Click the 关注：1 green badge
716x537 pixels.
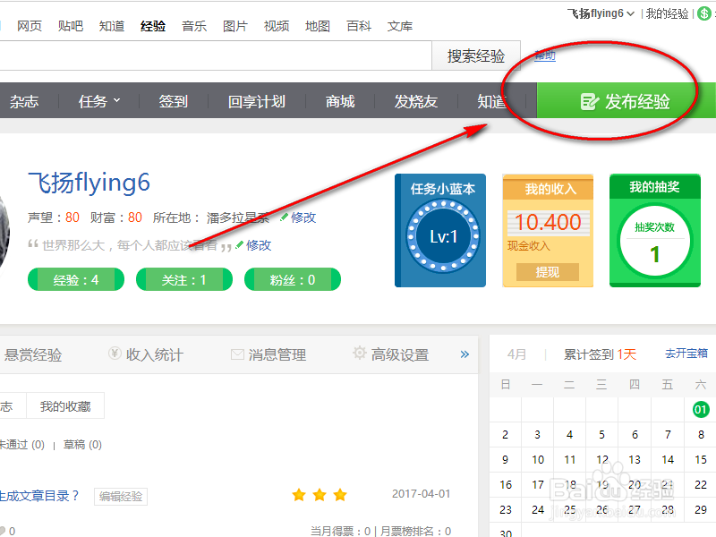(x=184, y=279)
